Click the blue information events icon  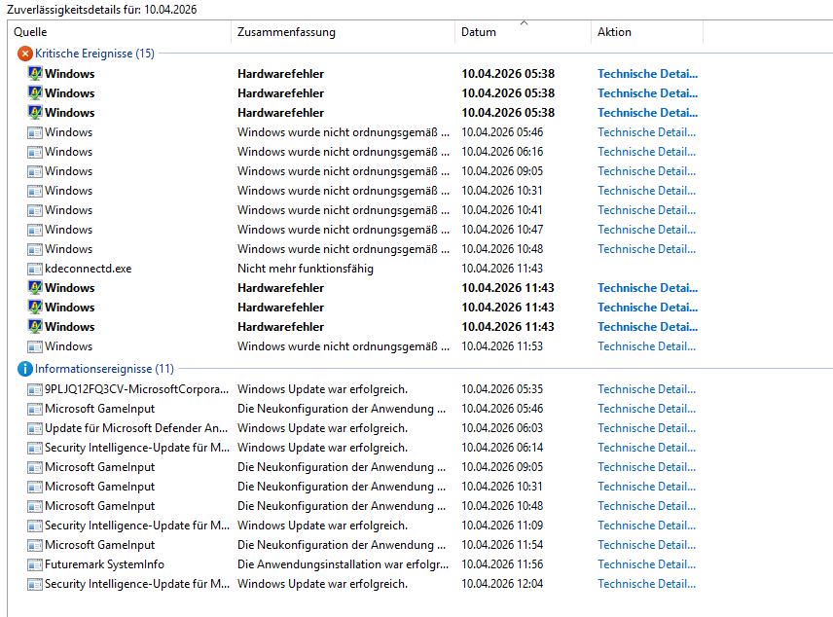click(x=25, y=369)
